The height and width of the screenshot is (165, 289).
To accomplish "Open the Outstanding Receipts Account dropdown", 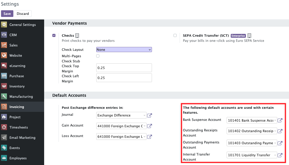I will pos(252,131).
